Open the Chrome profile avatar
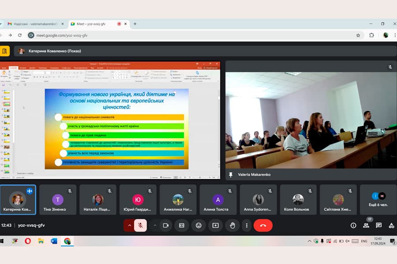The width and height of the screenshot is (397, 264). (x=386, y=35)
